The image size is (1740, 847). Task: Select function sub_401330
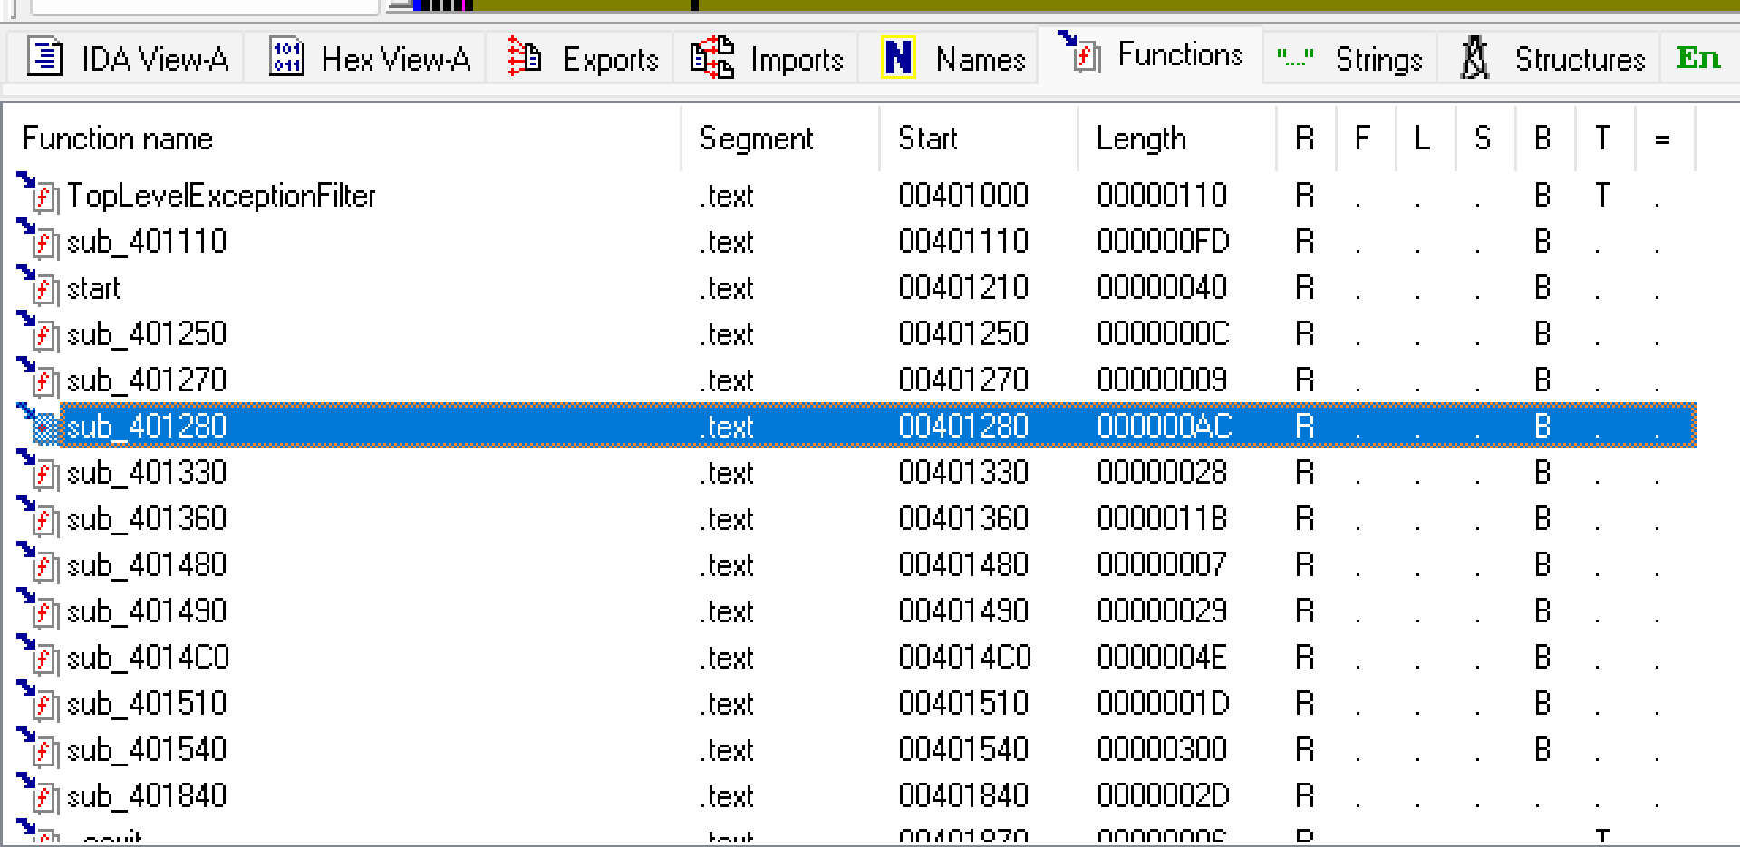click(x=147, y=473)
